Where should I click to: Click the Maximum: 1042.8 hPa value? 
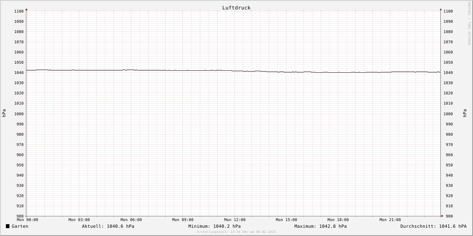pyautogui.click(x=320, y=226)
